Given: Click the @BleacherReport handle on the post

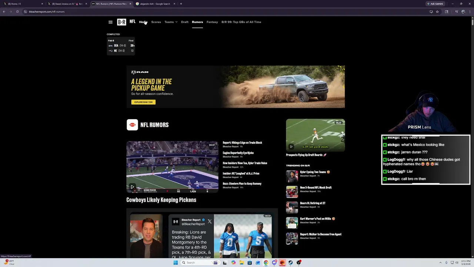Looking at the screenshot, I should point(193,224).
